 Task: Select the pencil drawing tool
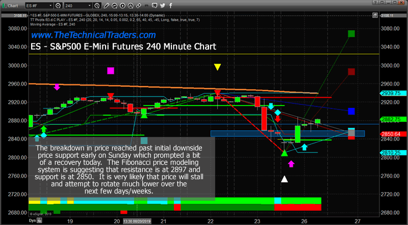[x=106, y=6]
